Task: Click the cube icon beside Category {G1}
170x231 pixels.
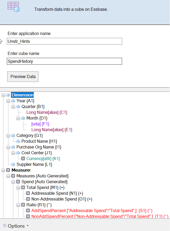Action: [x=13, y=135]
